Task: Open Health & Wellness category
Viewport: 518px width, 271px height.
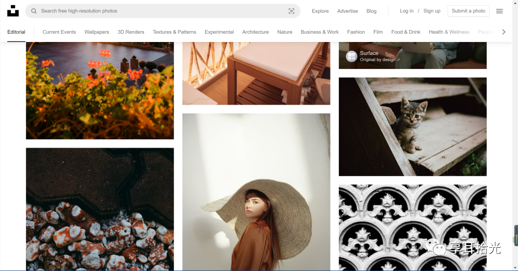Action: tap(449, 32)
